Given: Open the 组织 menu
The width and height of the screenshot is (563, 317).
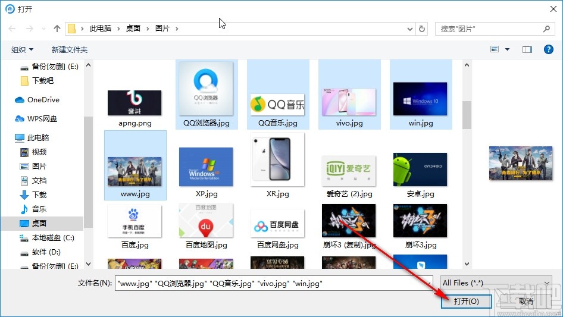Looking at the screenshot, I should pyautogui.click(x=22, y=49).
